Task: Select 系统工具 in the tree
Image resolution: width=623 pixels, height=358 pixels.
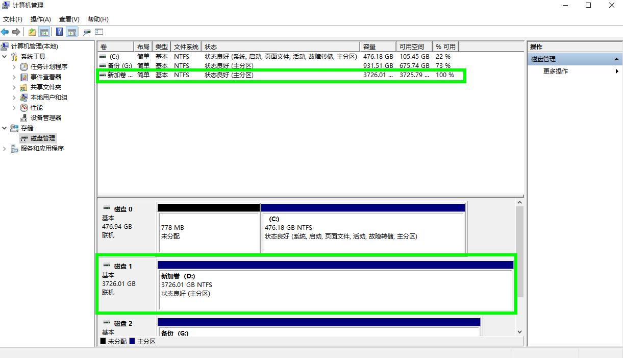Action: [33, 57]
